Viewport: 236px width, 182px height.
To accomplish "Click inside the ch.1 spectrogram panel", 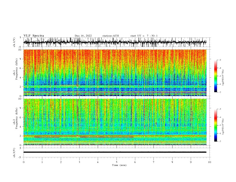I will pyautogui.click(x=115, y=73).
